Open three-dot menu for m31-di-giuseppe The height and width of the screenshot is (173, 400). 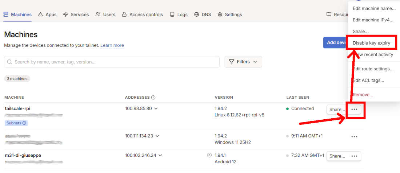[x=354, y=156]
